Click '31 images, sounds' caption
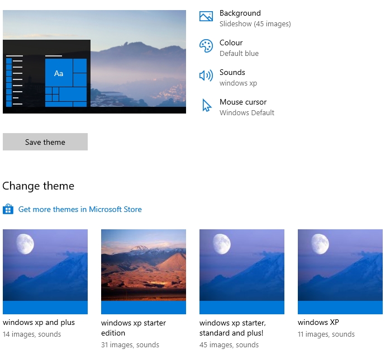The height and width of the screenshot is (354, 390). point(130,345)
